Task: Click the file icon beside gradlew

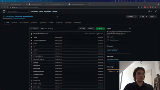Action: pyautogui.click(x=31, y=78)
